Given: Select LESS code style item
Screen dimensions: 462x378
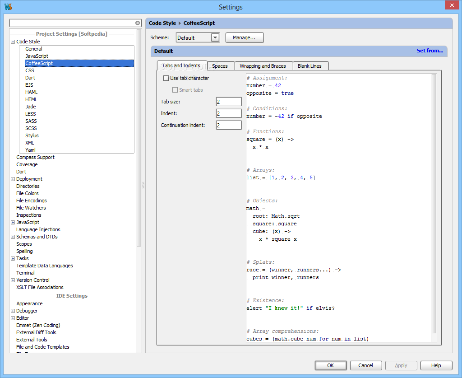Looking at the screenshot, I should pos(30,114).
